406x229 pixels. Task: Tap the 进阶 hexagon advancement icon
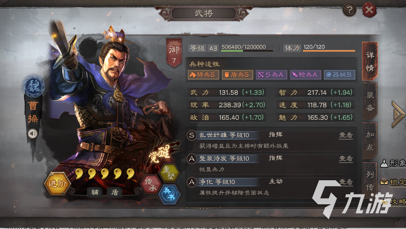pos(58,183)
